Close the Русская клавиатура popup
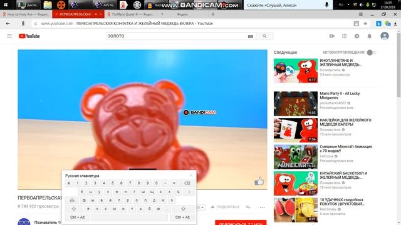 [x=190, y=175]
